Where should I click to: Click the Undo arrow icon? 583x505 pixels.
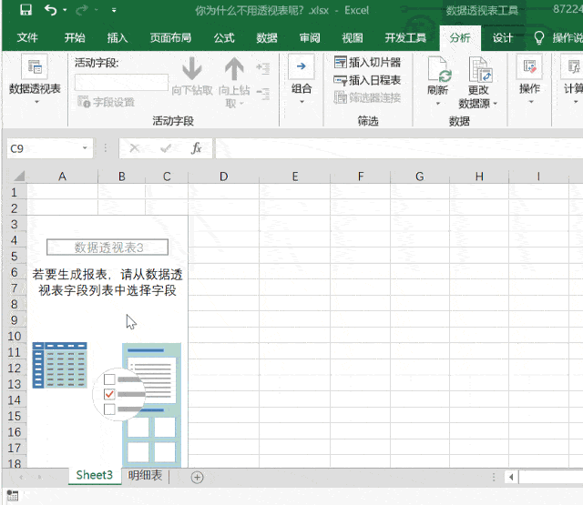(x=51, y=11)
